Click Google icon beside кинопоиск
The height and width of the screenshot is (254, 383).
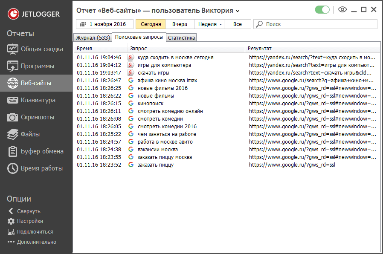(131, 103)
